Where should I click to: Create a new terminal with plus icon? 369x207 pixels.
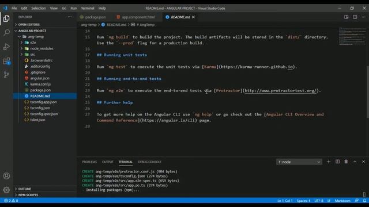pyautogui.click(x=329, y=162)
